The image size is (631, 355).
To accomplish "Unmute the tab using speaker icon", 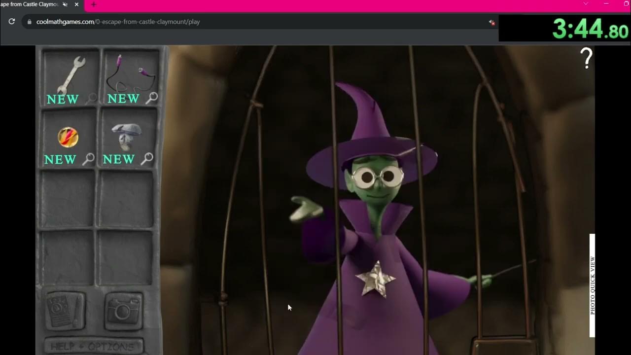I will 65,4.
